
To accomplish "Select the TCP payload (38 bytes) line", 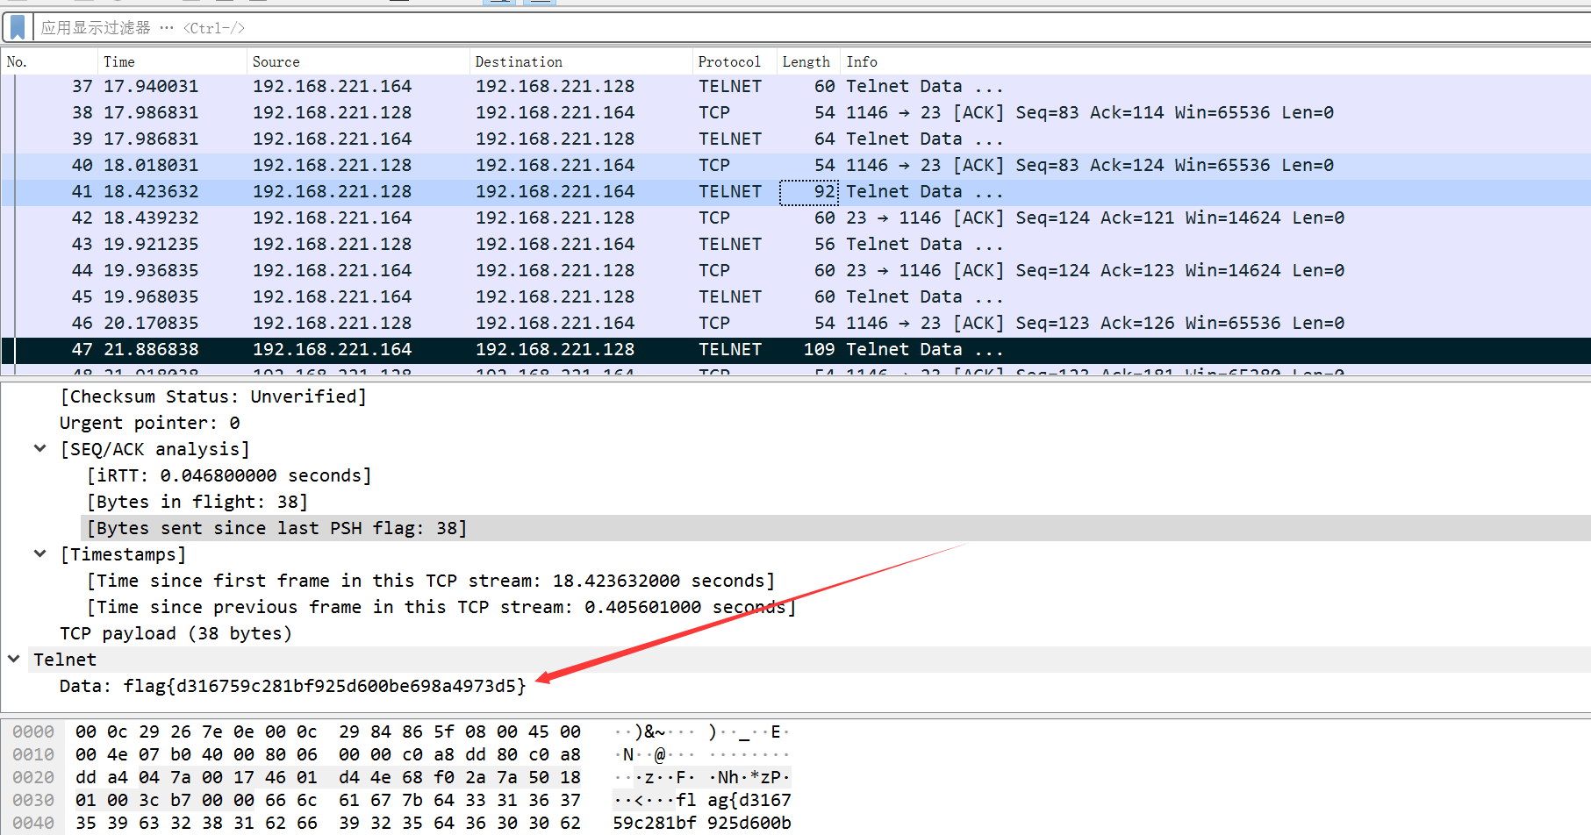I will (176, 633).
